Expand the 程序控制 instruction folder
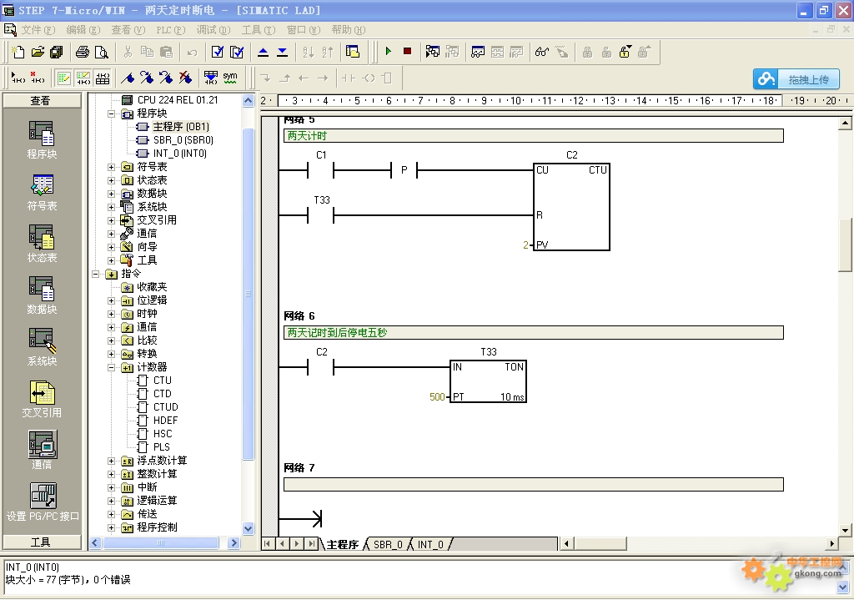The image size is (854, 600). (112, 528)
